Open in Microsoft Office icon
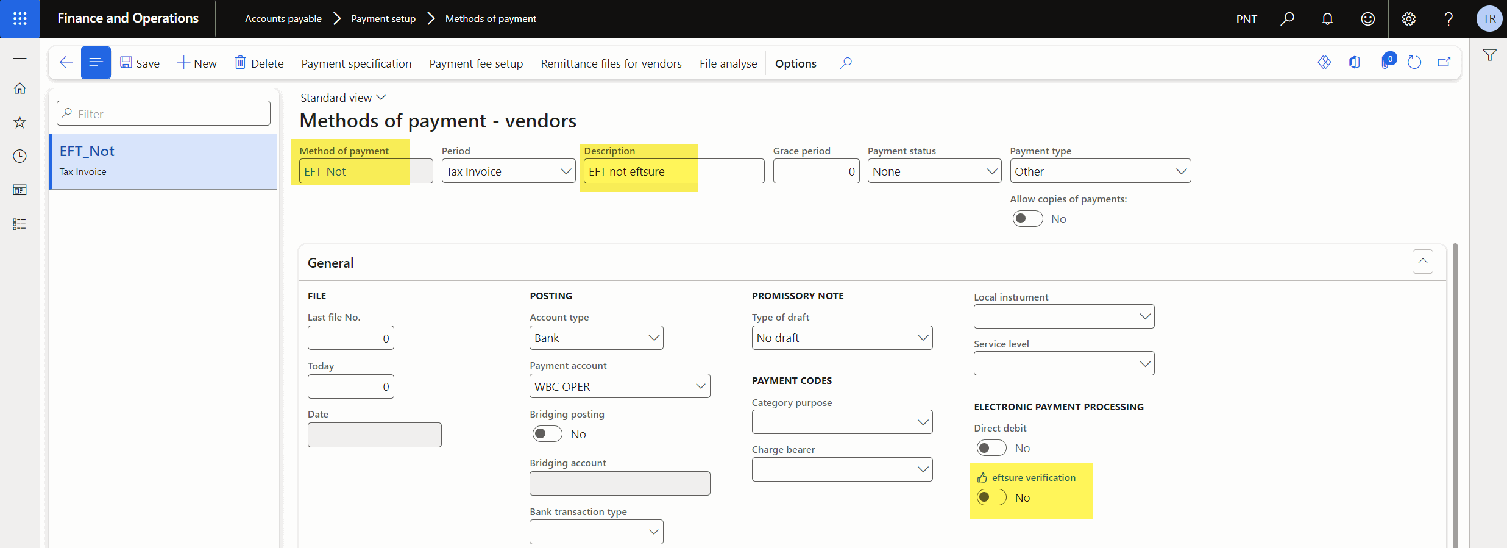Image resolution: width=1507 pixels, height=548 pixels. (1354, 62)
